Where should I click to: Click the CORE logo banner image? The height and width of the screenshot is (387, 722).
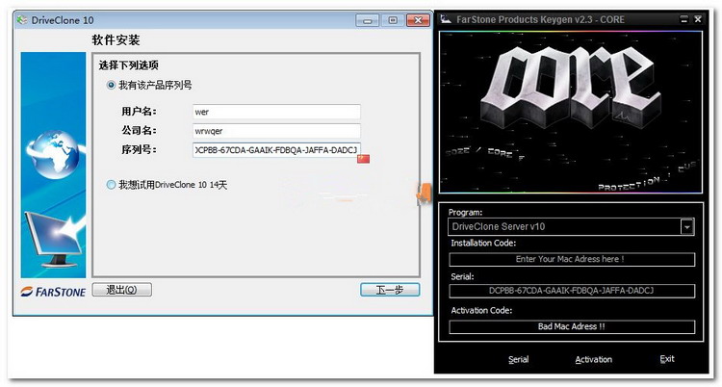571,112
